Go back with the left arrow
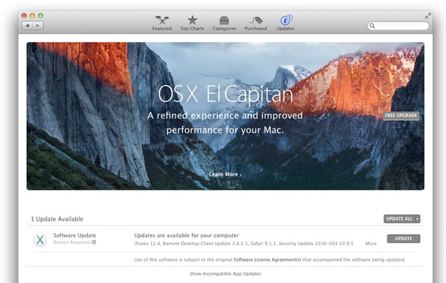The width and height of the screenshot is (446, 283). point(28,26)
